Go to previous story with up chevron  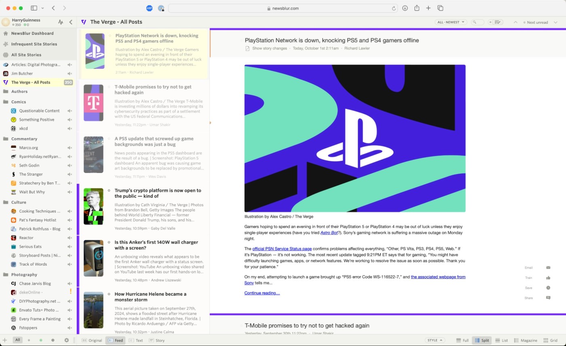(x=515, y=22)
